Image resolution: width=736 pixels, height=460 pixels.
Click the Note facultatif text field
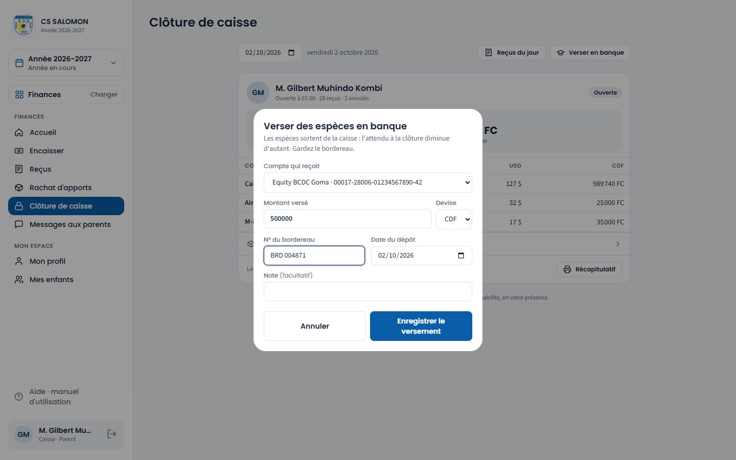pos(368,291)
